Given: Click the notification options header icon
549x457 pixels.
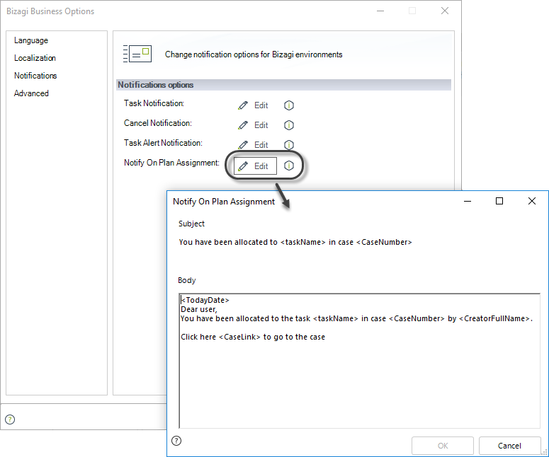Looking at the screenshot, I should pos(137,54).
